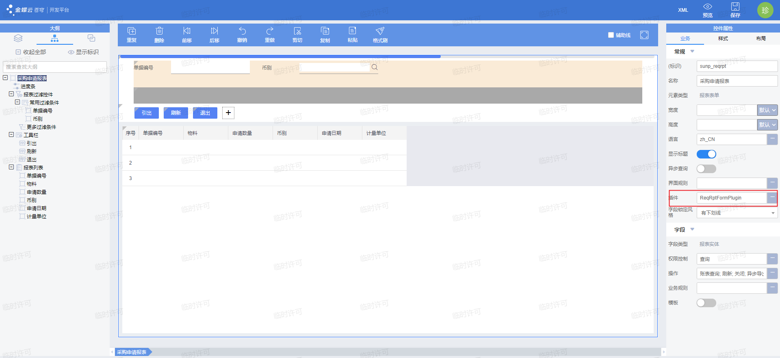
Task: Click the 退出 exit button
Action: 205,113
